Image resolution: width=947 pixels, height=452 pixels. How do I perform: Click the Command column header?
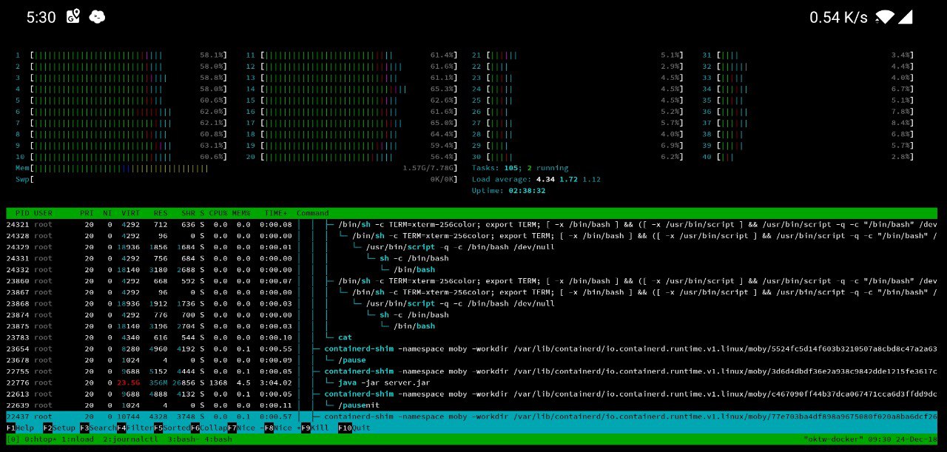point(313,213)
